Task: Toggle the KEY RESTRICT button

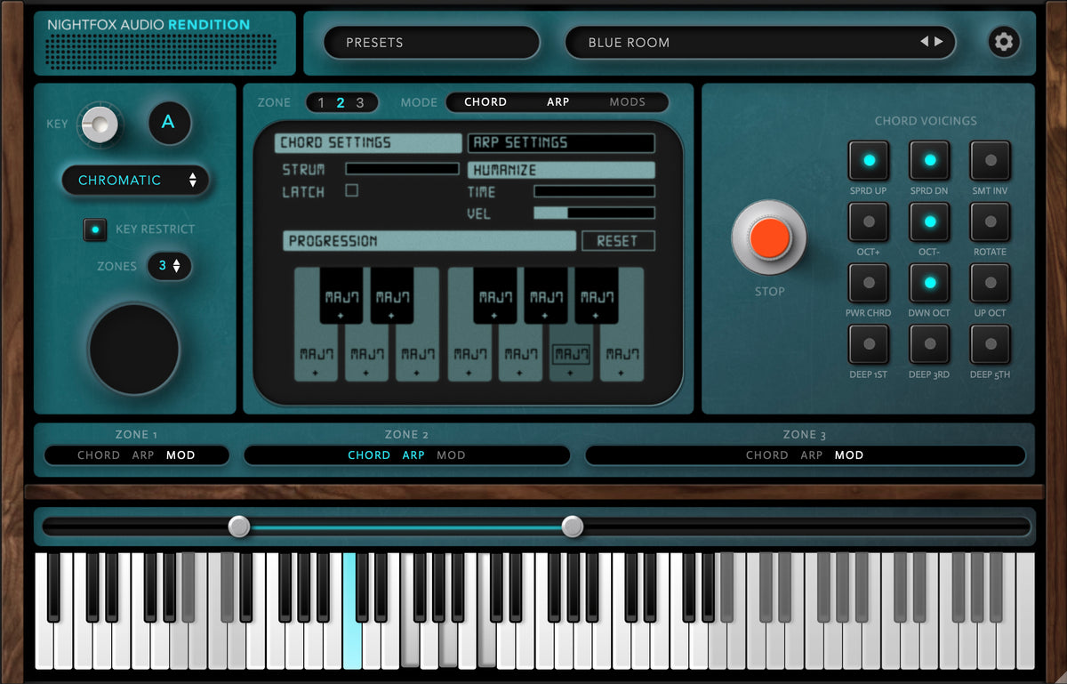Action: (94, 229)
